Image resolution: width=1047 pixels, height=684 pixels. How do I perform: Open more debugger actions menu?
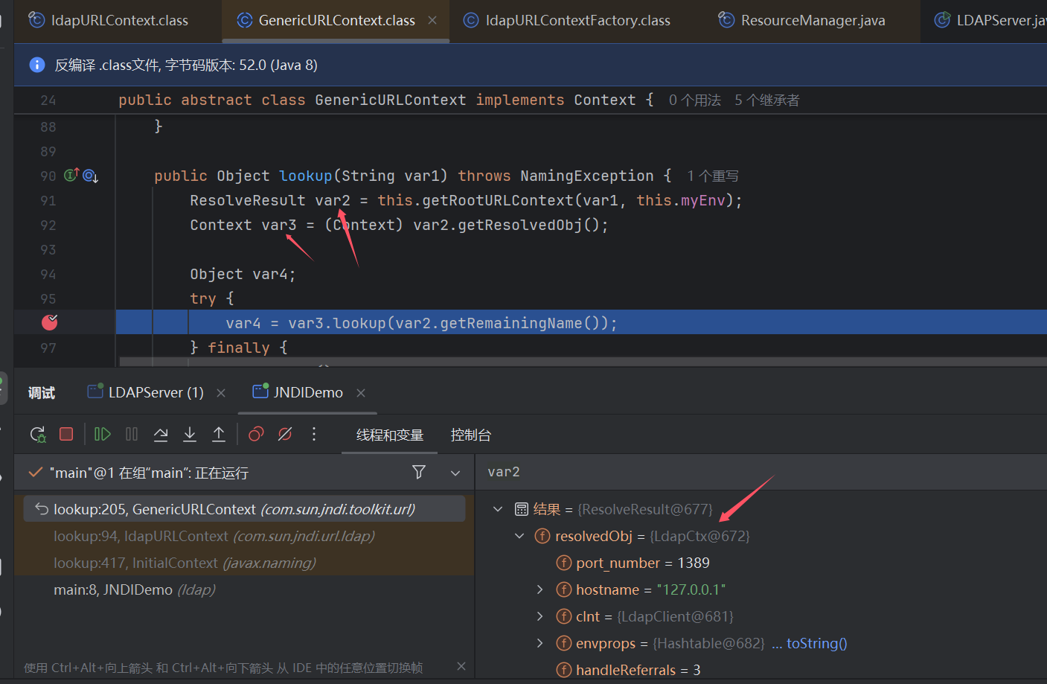pos(314,434)
